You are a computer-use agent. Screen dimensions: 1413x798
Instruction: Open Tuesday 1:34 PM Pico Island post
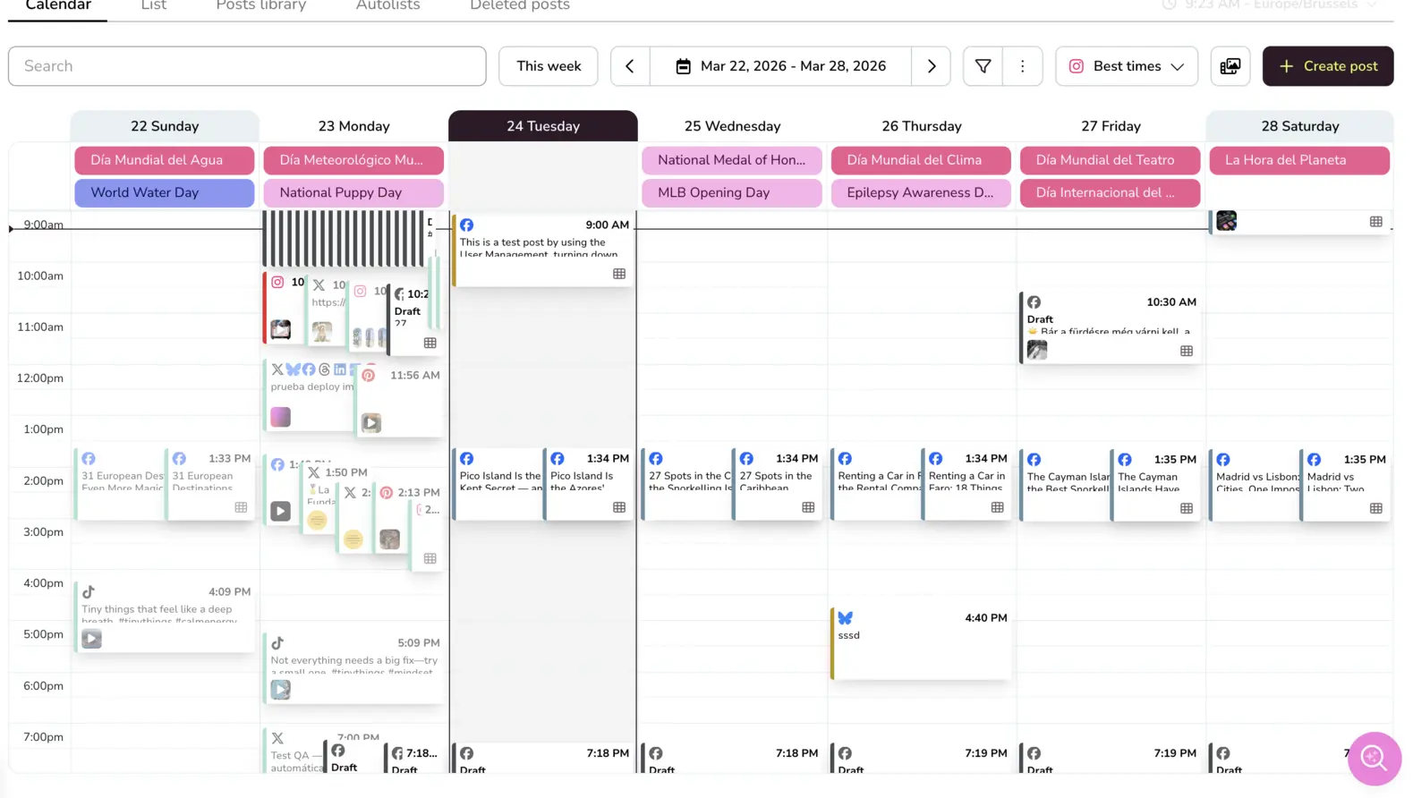589,483
